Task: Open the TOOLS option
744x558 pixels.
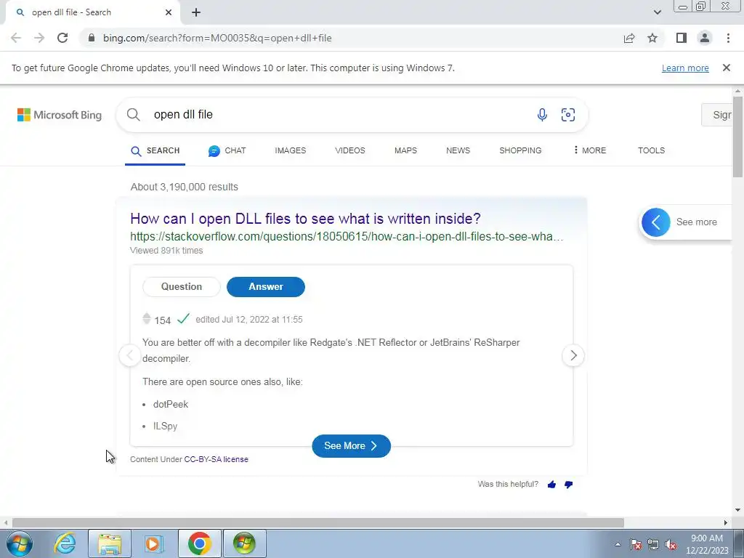Action: tap(651, 150)
